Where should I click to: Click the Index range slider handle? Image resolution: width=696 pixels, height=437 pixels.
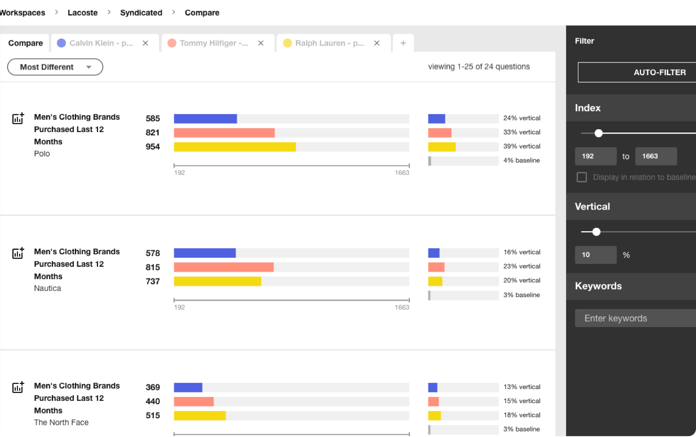(x=598, y=133)
